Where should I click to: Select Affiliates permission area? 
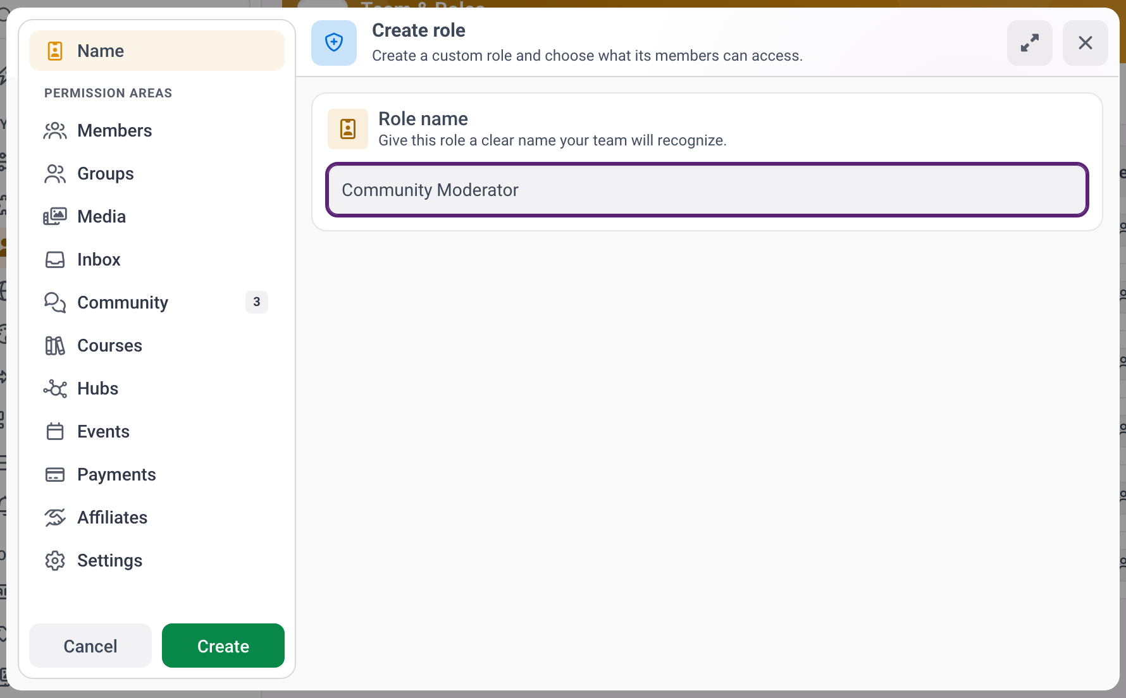point(157,518)
